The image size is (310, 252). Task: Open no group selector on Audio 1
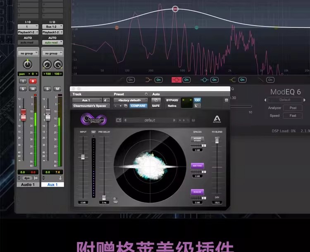(x=28, y=53)
